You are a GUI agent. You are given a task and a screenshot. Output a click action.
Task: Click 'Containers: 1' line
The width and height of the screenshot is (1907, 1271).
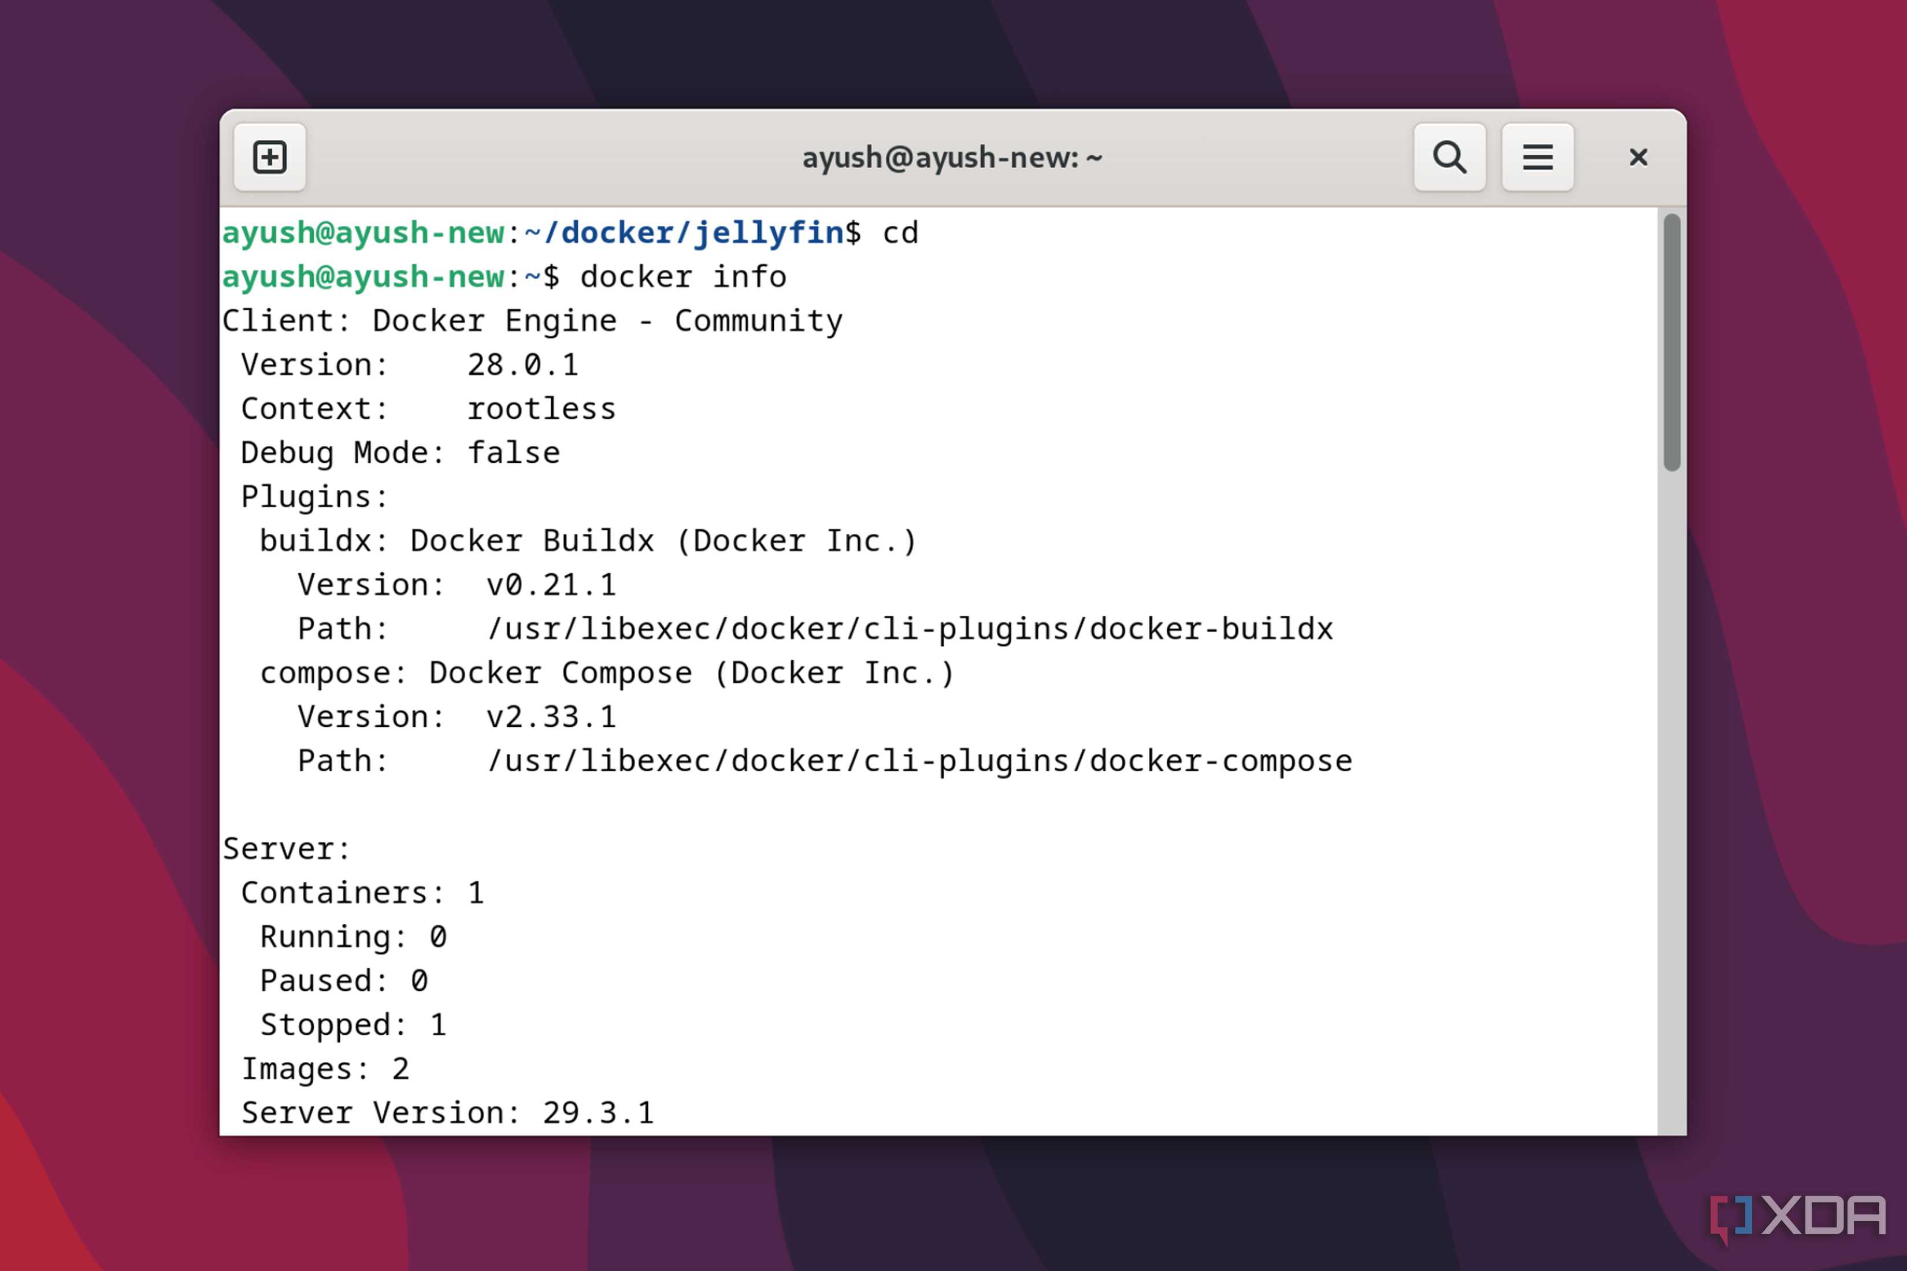(362, 893)
